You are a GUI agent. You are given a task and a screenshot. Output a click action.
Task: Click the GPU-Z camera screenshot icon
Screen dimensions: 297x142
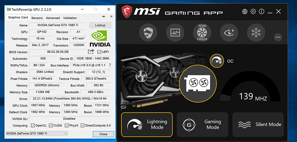(103, 17)
